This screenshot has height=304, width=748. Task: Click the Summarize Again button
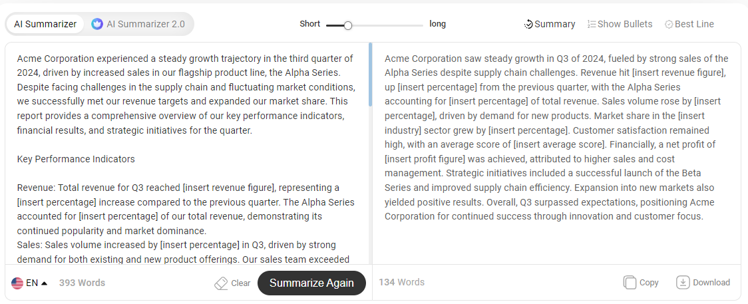pos(311,283)
